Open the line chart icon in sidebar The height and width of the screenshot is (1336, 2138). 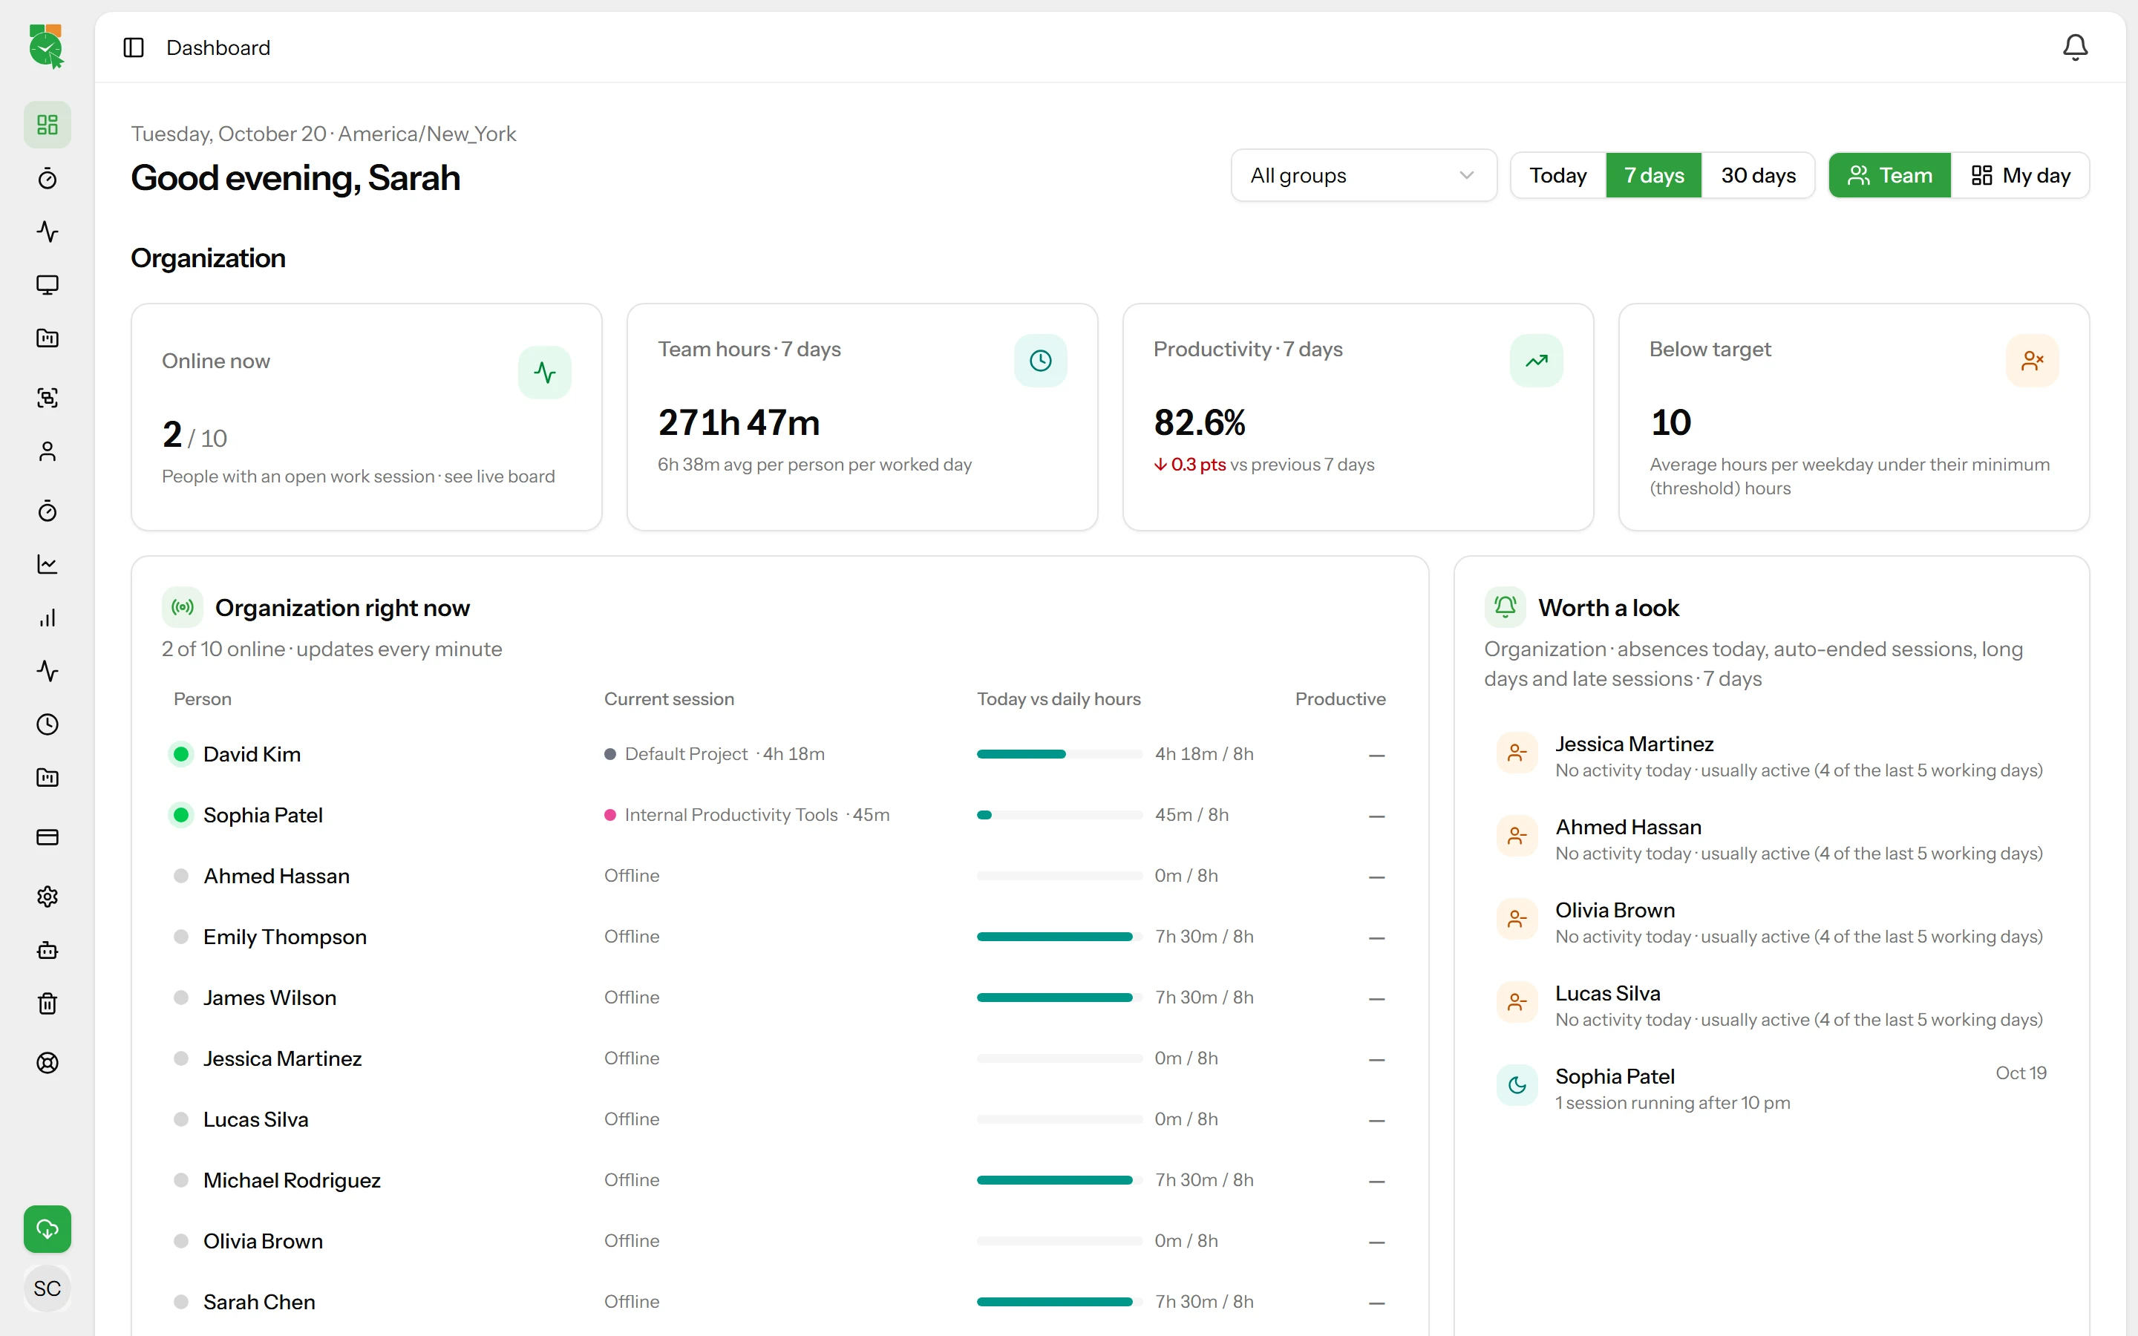point(48,564)
